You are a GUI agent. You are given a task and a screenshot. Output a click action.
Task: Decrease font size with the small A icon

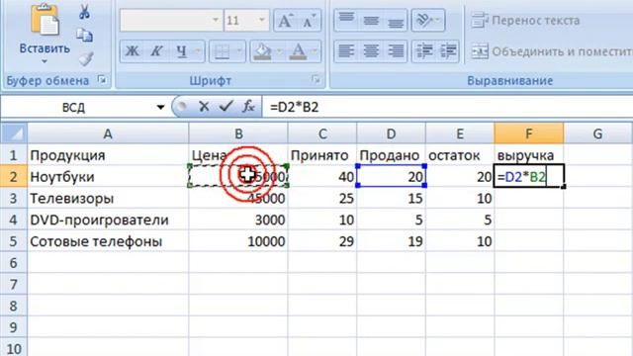click(x=310, y=21)
